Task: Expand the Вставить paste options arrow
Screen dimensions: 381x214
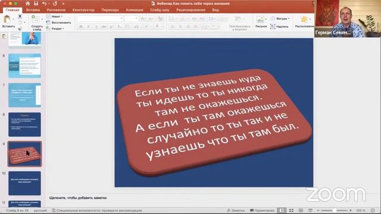Action: [x=13, y=19]
